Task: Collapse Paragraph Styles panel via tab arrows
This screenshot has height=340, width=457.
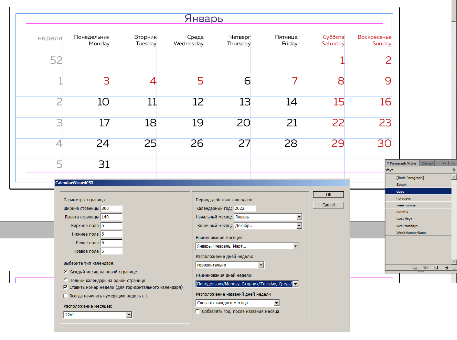Action: [388, 163]
